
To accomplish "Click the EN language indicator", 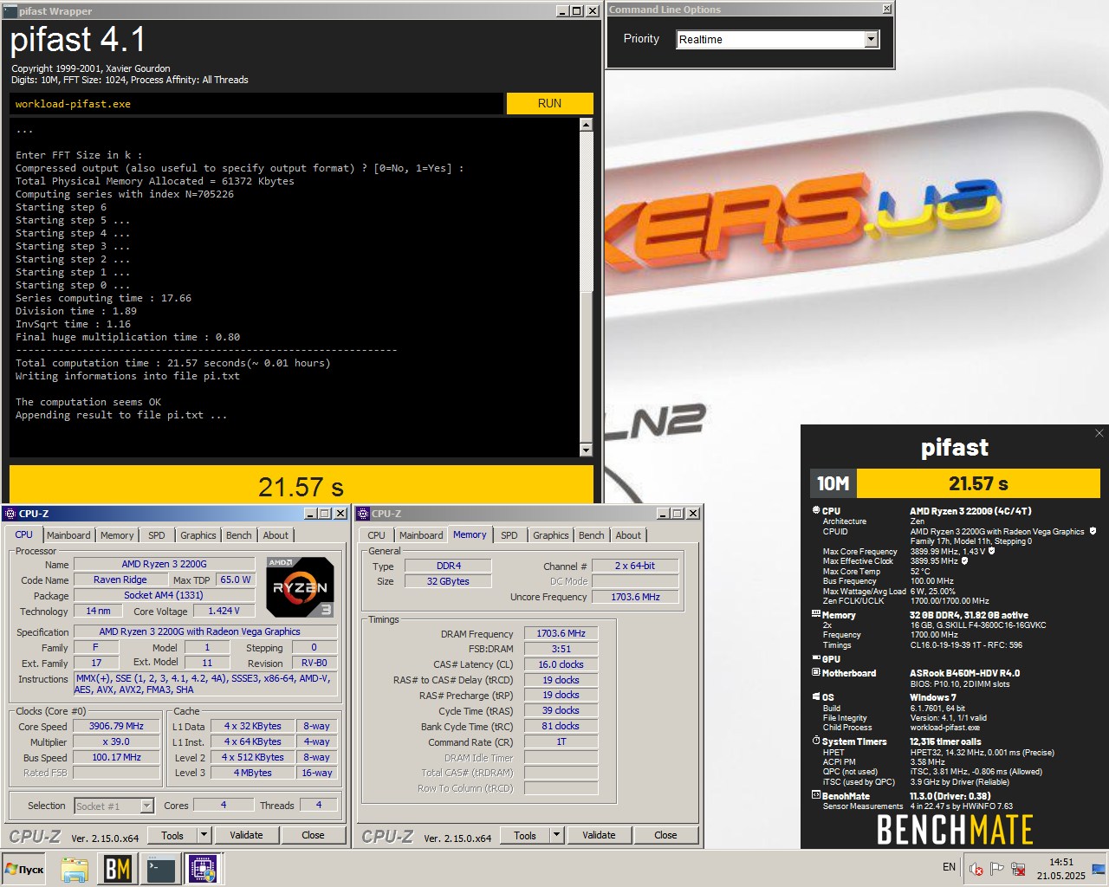I will coord(949,867).
